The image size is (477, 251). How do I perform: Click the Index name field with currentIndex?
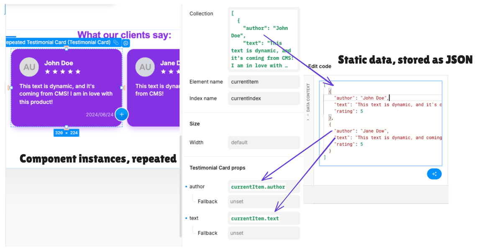(264, 99)
